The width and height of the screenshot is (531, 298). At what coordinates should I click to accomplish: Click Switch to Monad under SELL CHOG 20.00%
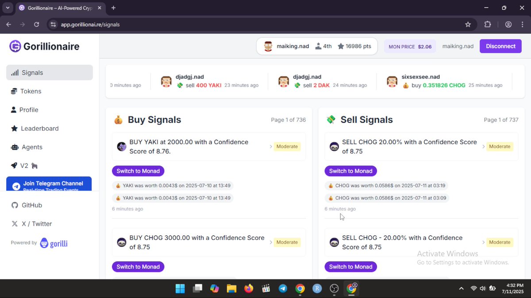tap(351, 171)
